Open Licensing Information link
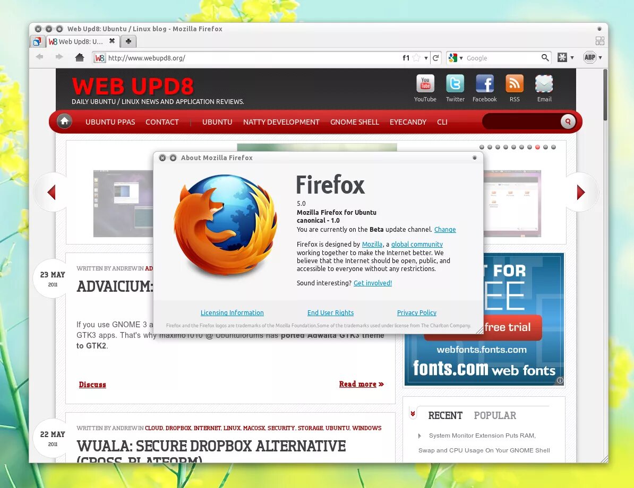Image resolution: width=634 pixels, height=488 pixels. (x=232, y=312)
